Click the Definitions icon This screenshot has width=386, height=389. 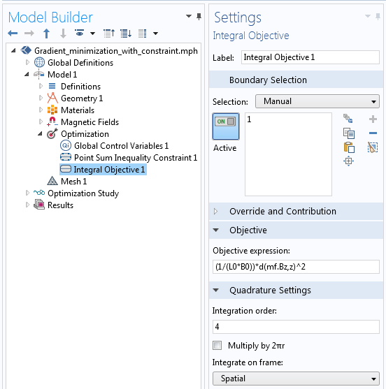tap(52, 86)
